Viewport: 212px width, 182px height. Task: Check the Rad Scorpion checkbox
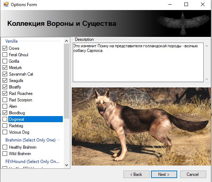[x=5, y=100]
